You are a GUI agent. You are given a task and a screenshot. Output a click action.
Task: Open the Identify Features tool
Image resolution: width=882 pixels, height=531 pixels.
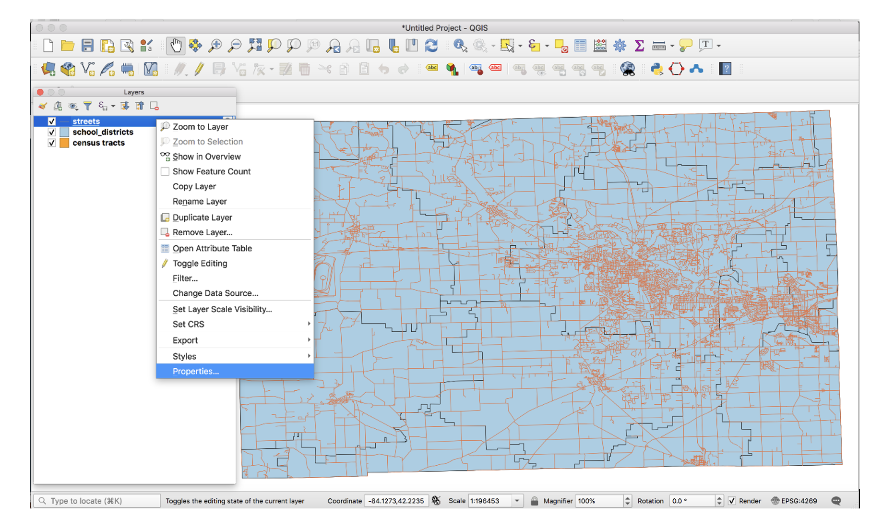pyautogui.click(x=460, y=46)
